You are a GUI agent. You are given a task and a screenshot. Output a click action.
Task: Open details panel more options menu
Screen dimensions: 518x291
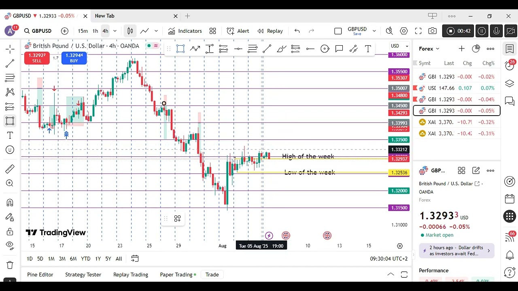coord(490,171)
